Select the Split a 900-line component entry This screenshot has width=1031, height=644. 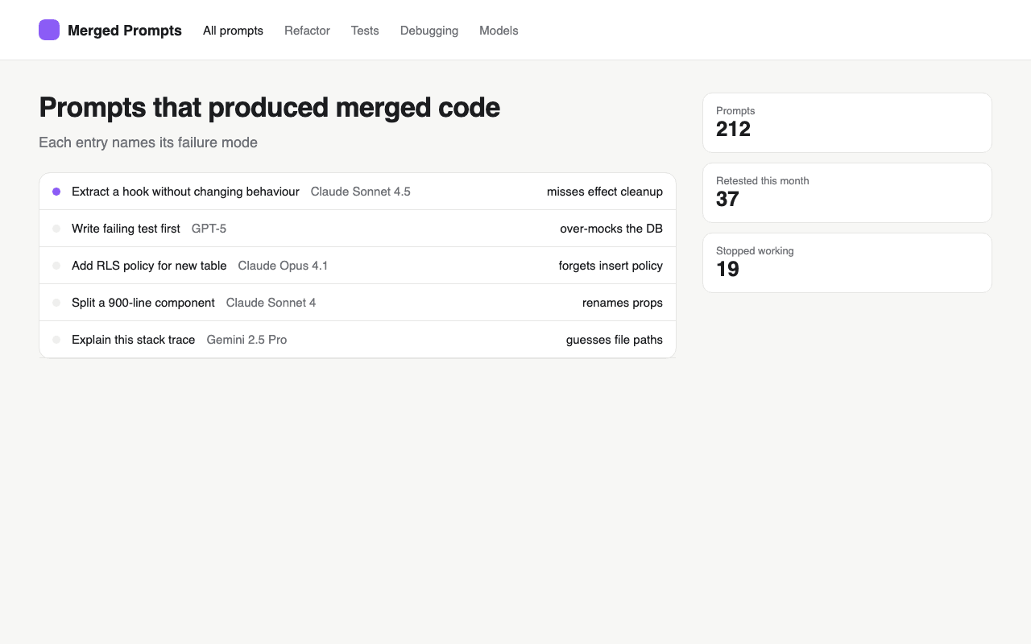point(358,303)
